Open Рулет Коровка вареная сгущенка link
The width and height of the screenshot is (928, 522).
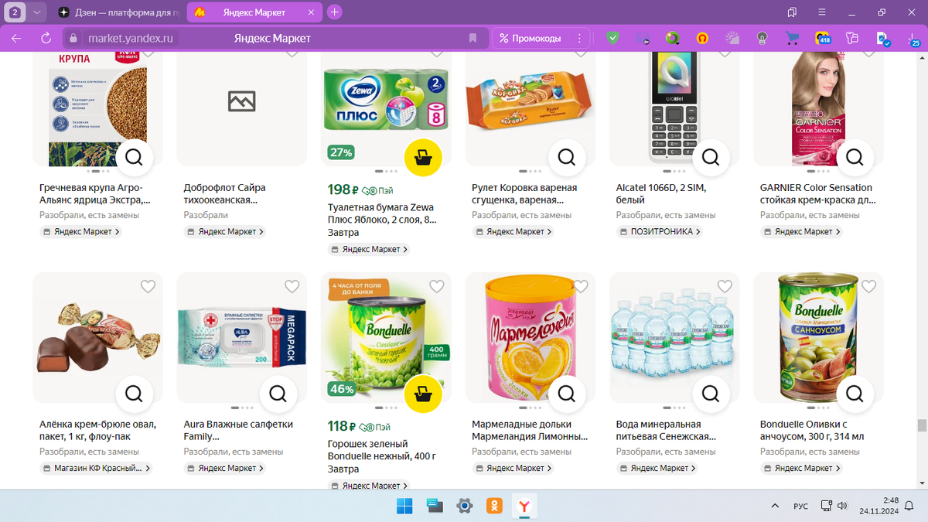pos(524,193)
